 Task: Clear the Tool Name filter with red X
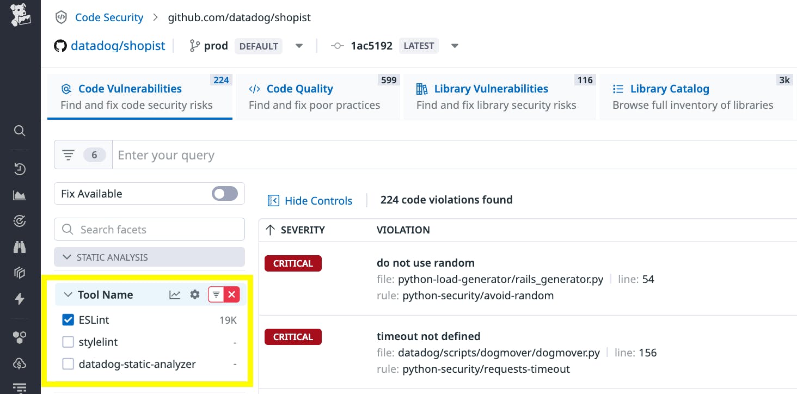point(232,294)
